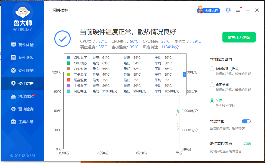Click the 硬盘温度 red legend swatch
This screenshot has width=265, height=163.
[x=69, y=80]
